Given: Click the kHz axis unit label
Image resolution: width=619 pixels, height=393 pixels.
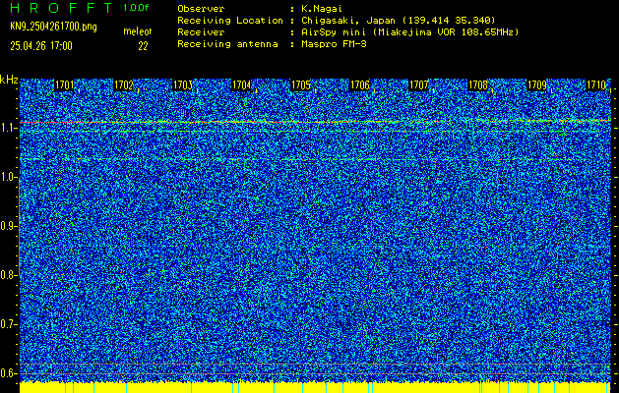Looking at the screenshot, I should [9, 80].
